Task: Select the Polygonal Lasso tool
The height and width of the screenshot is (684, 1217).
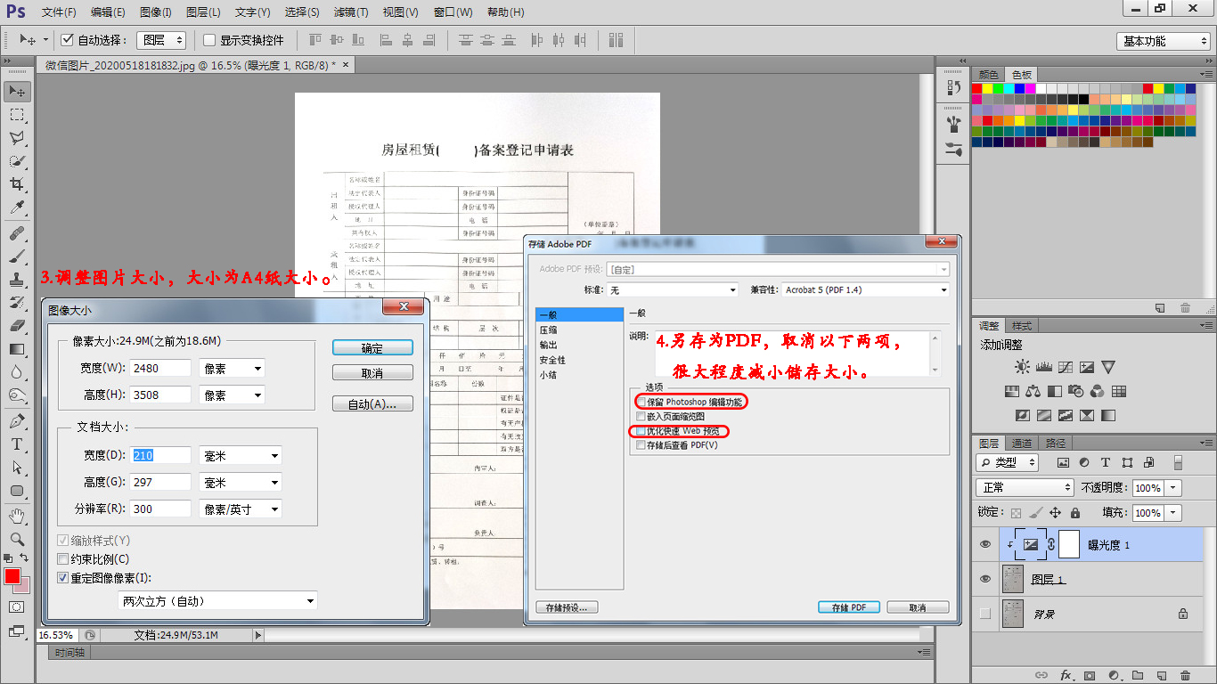Action: click(17, 138)
